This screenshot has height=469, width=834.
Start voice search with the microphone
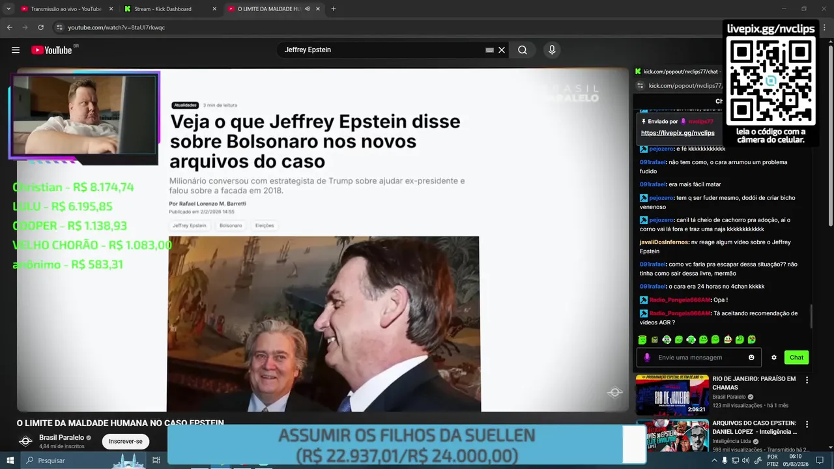(552, 50)
